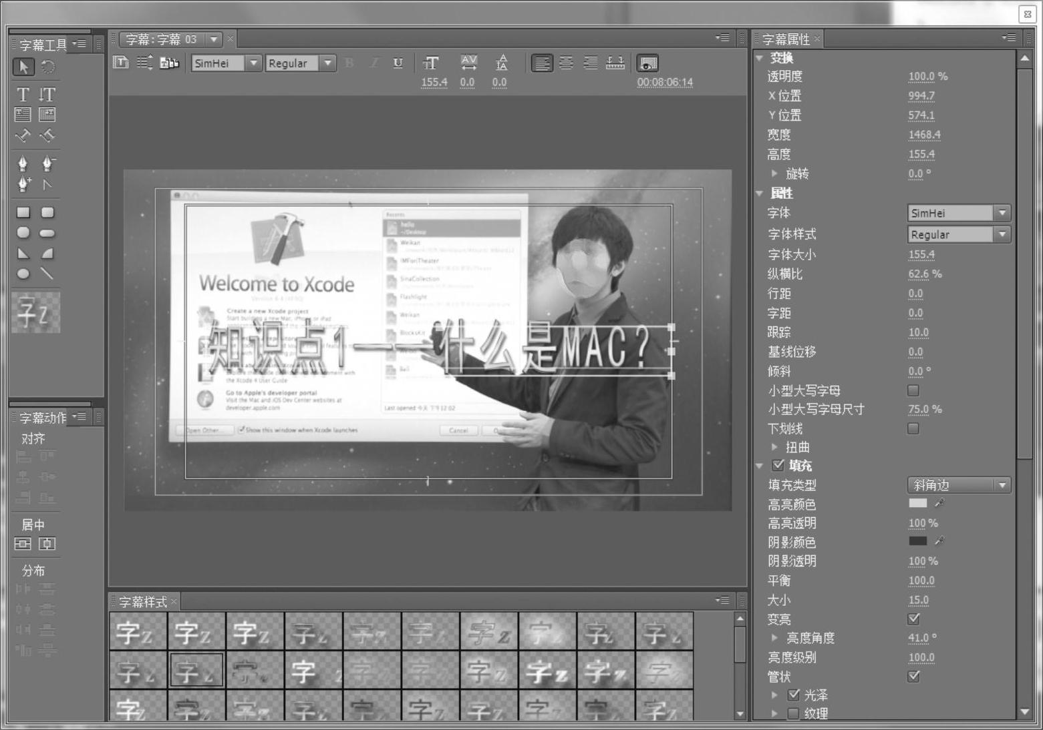
Task: Open the SimHei font dropdown in toolbar
Action: (x=254, y=63)
